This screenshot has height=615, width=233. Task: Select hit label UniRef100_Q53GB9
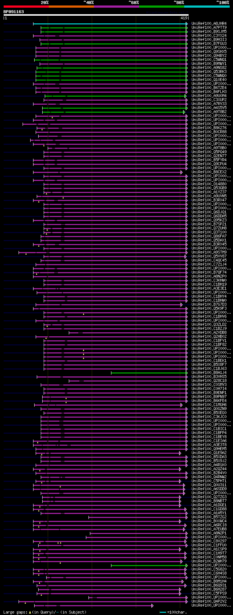(209, 188)
